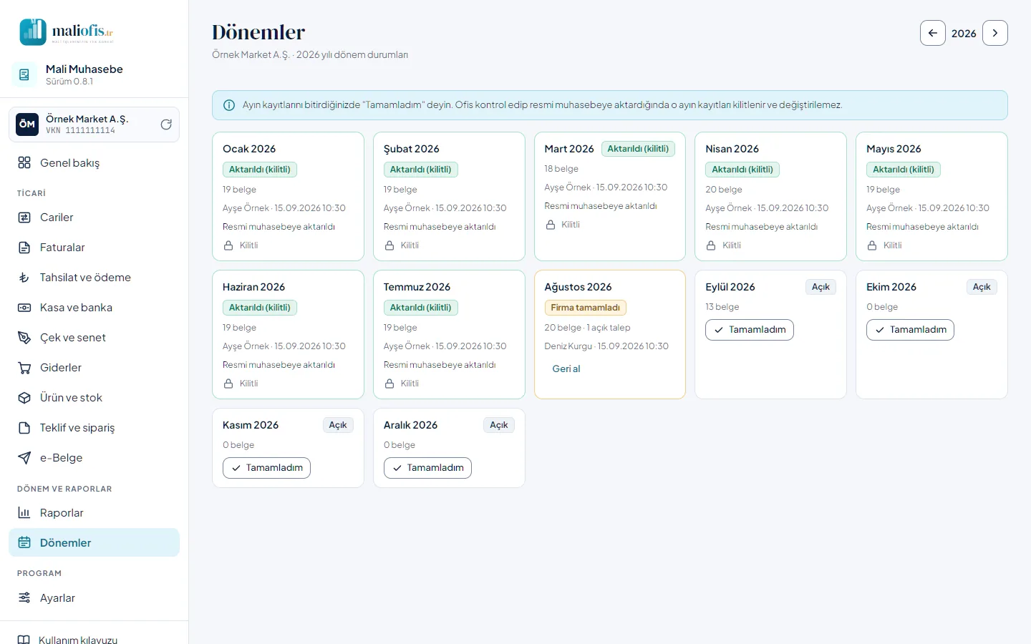Click '20 belge · 1 açık talep' text
The width and height of the screenshot is (1031, 644).
click(x=587, y=328)
